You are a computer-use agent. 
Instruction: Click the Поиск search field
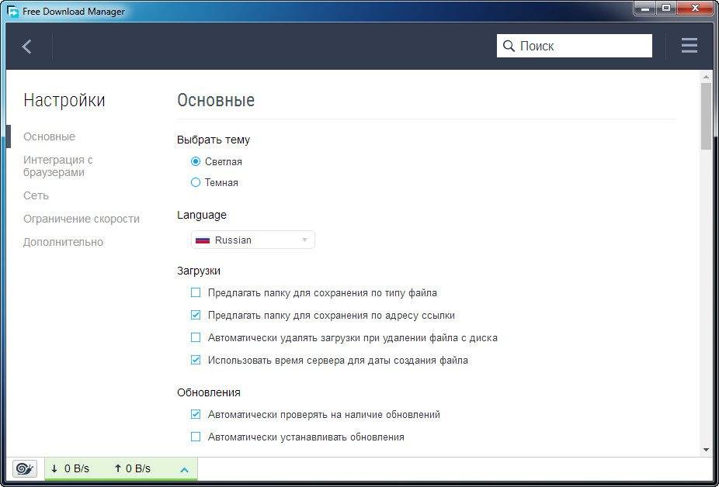pyautogui.click(x=574, y=46)
